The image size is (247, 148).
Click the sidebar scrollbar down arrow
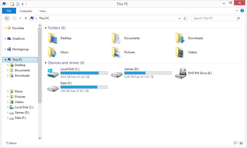click(x=40, y=138)
